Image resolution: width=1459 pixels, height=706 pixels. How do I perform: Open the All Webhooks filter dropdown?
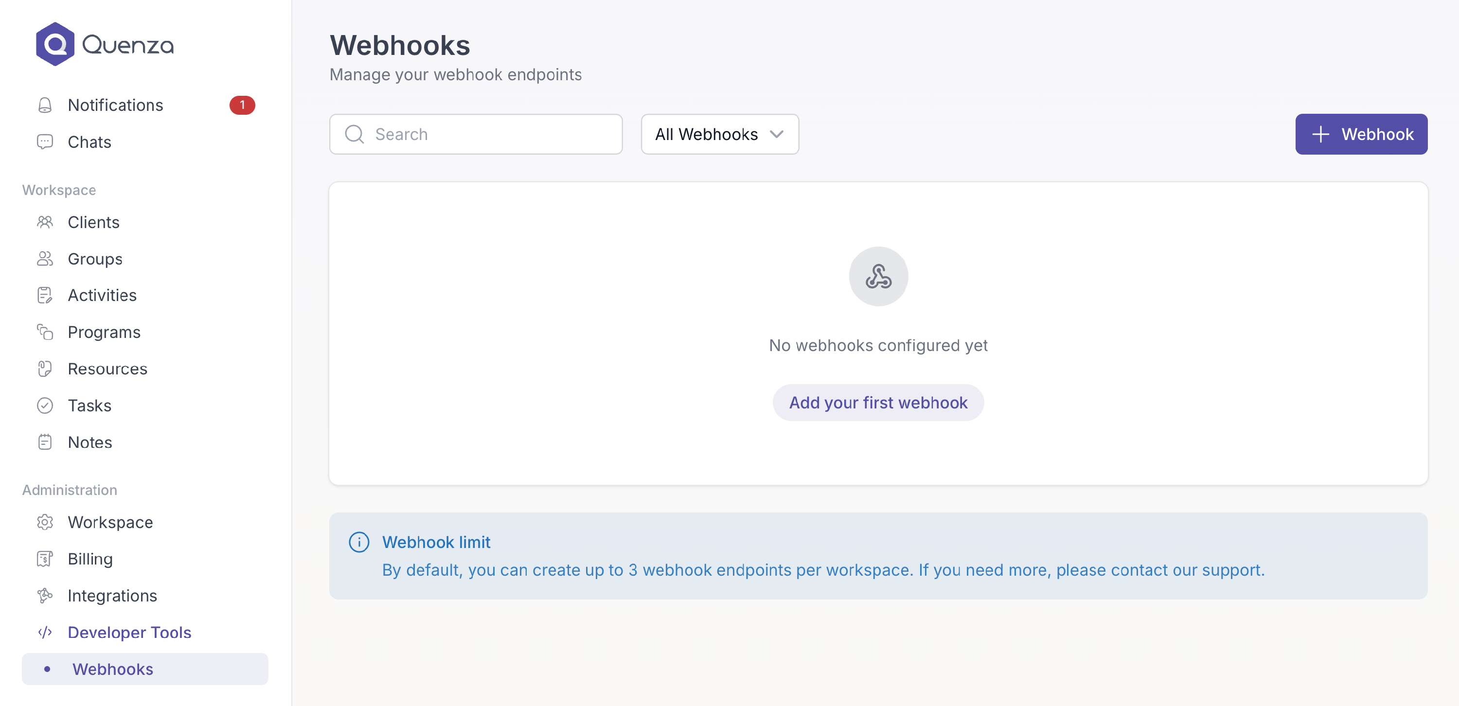click(x=719, y=134)
